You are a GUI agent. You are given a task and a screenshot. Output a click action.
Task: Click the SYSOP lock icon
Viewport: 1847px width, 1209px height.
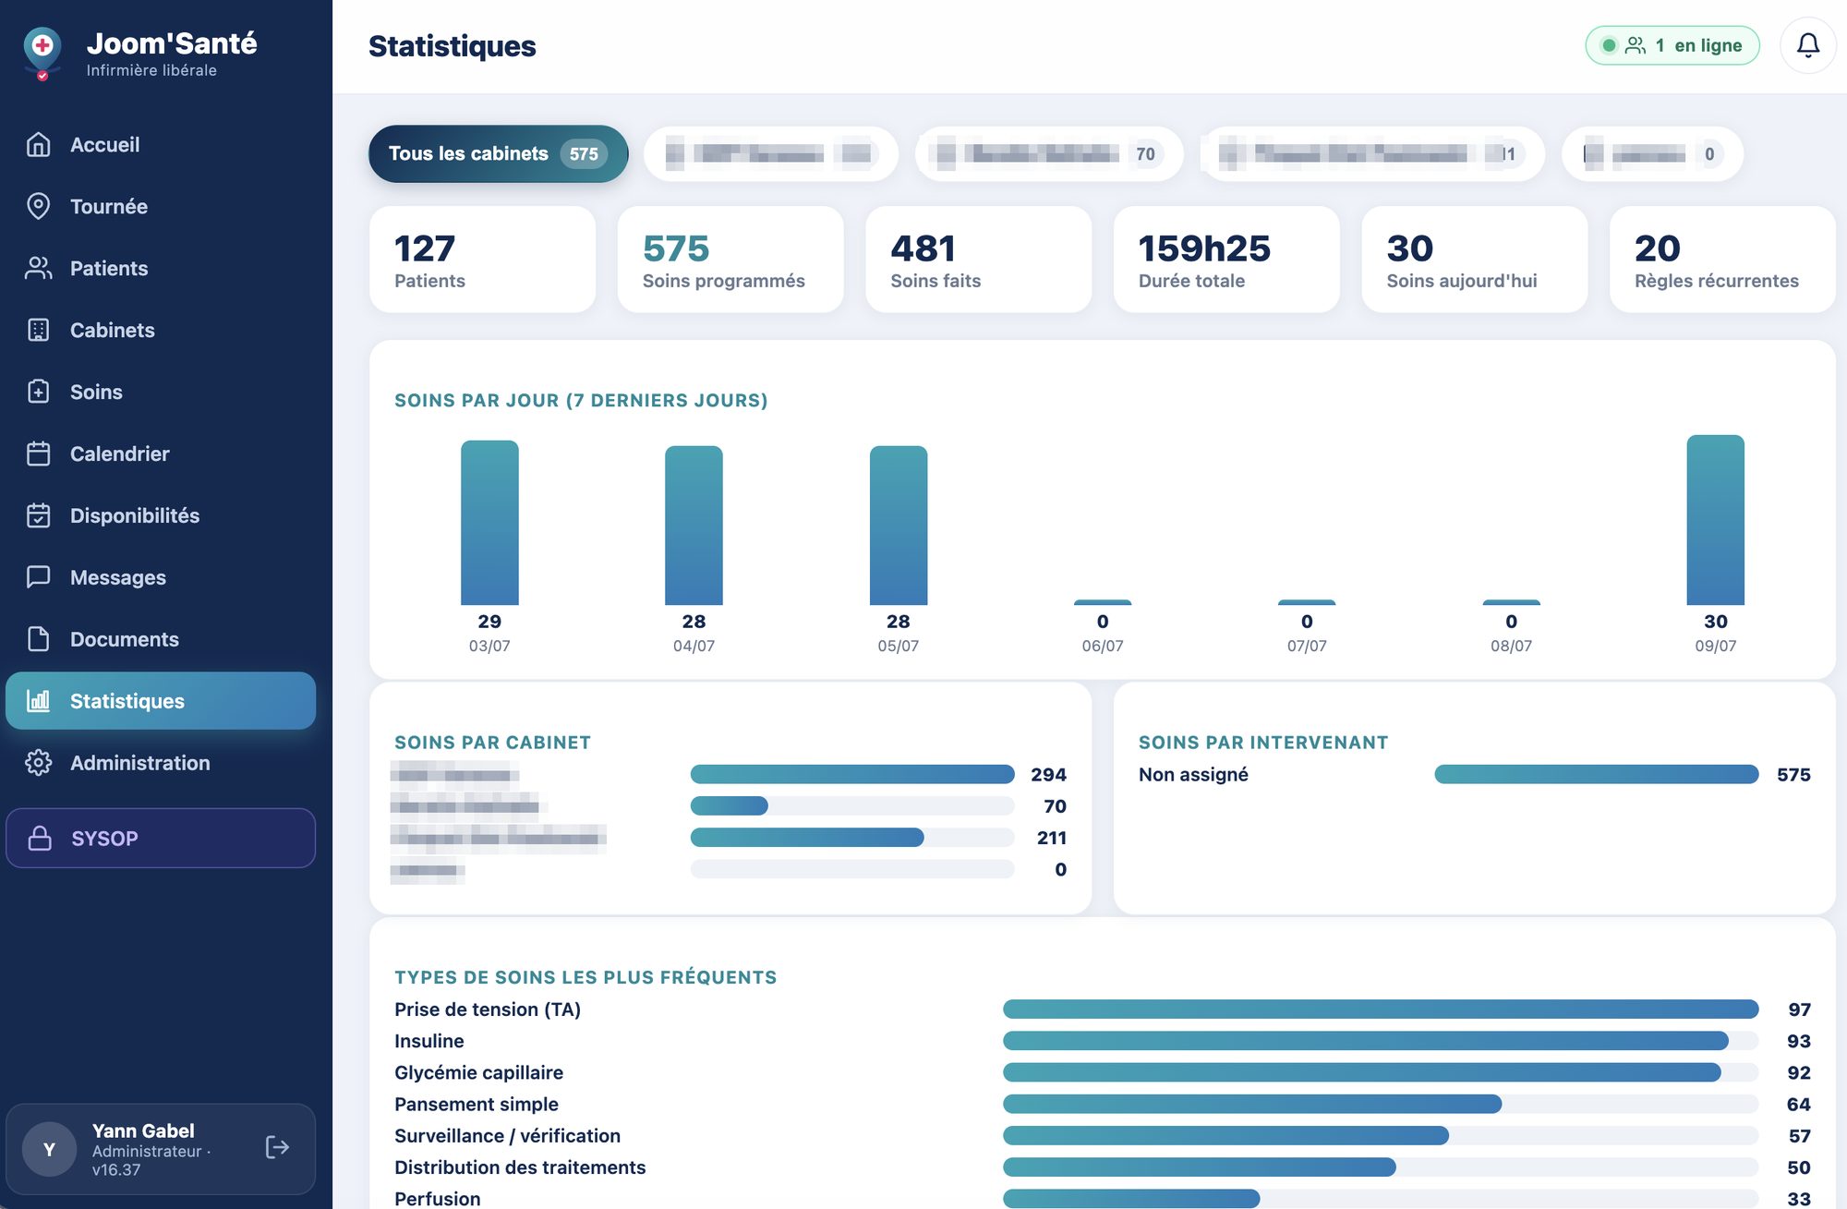40,839
